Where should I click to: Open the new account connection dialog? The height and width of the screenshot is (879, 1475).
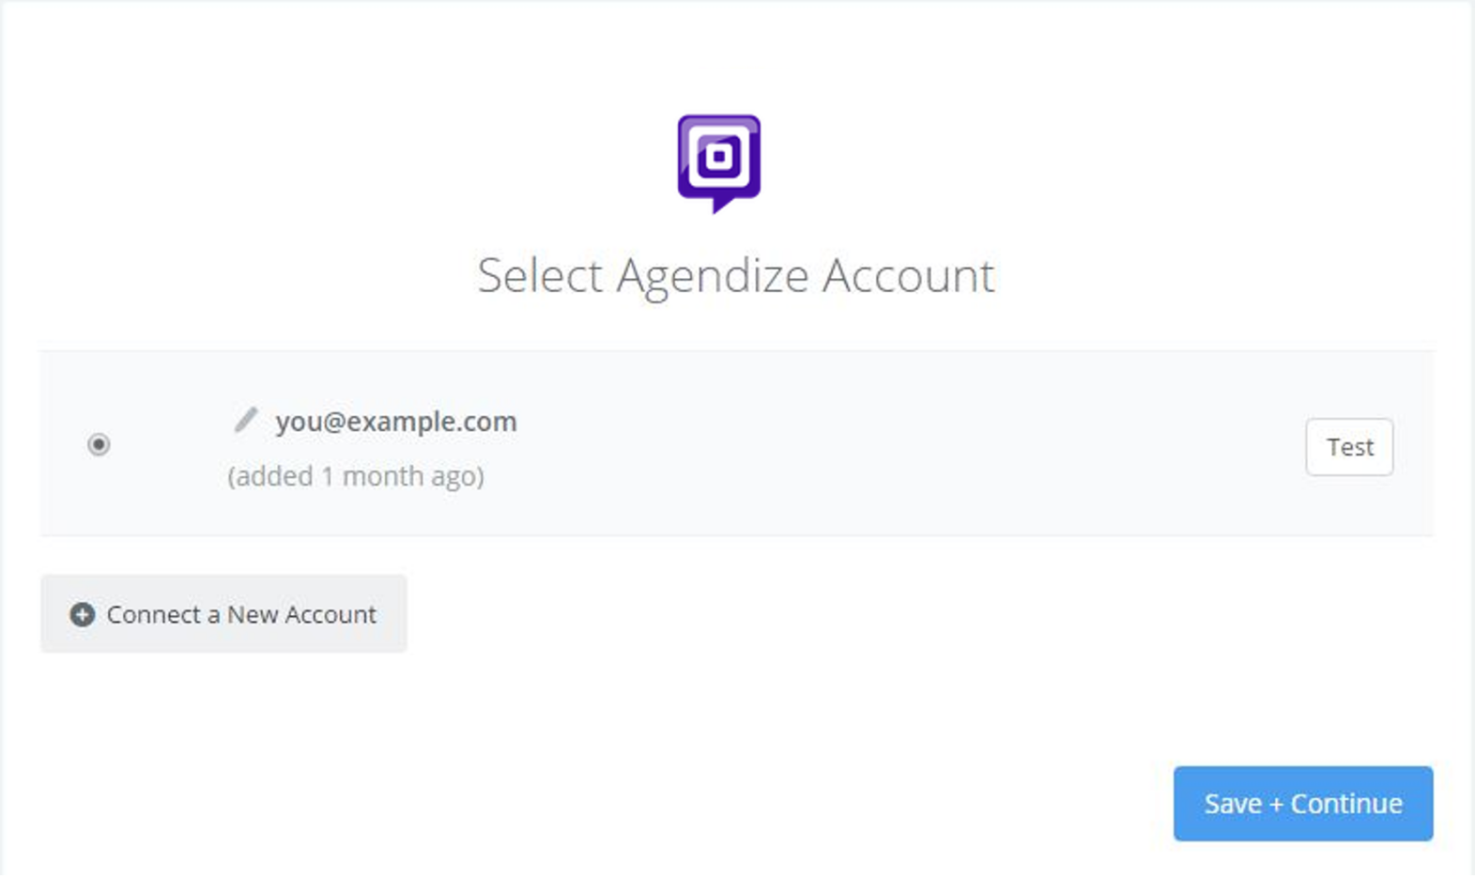pos(223,614)
